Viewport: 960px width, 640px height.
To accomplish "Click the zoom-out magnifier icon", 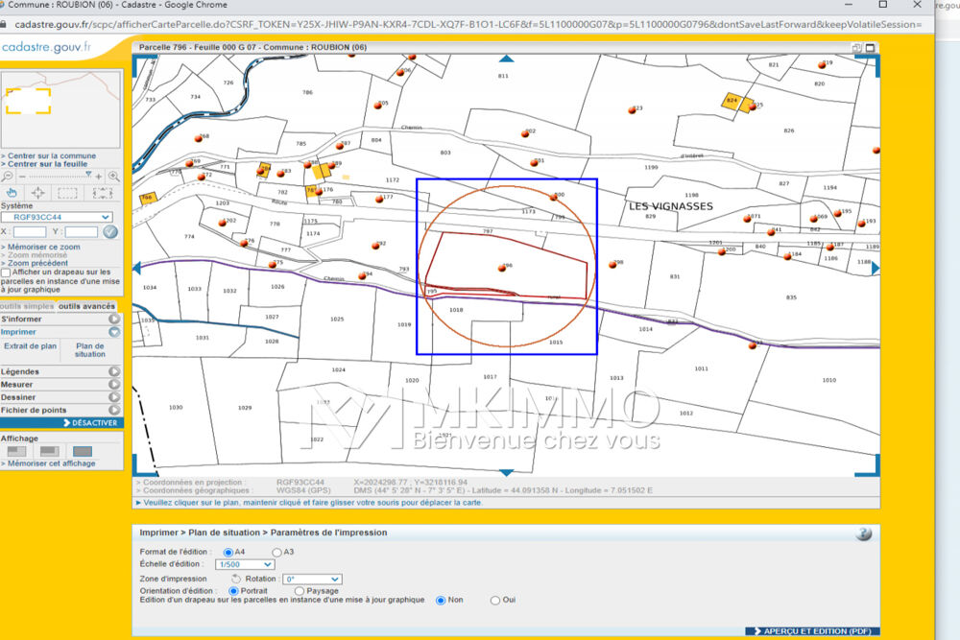I will 8,177.
